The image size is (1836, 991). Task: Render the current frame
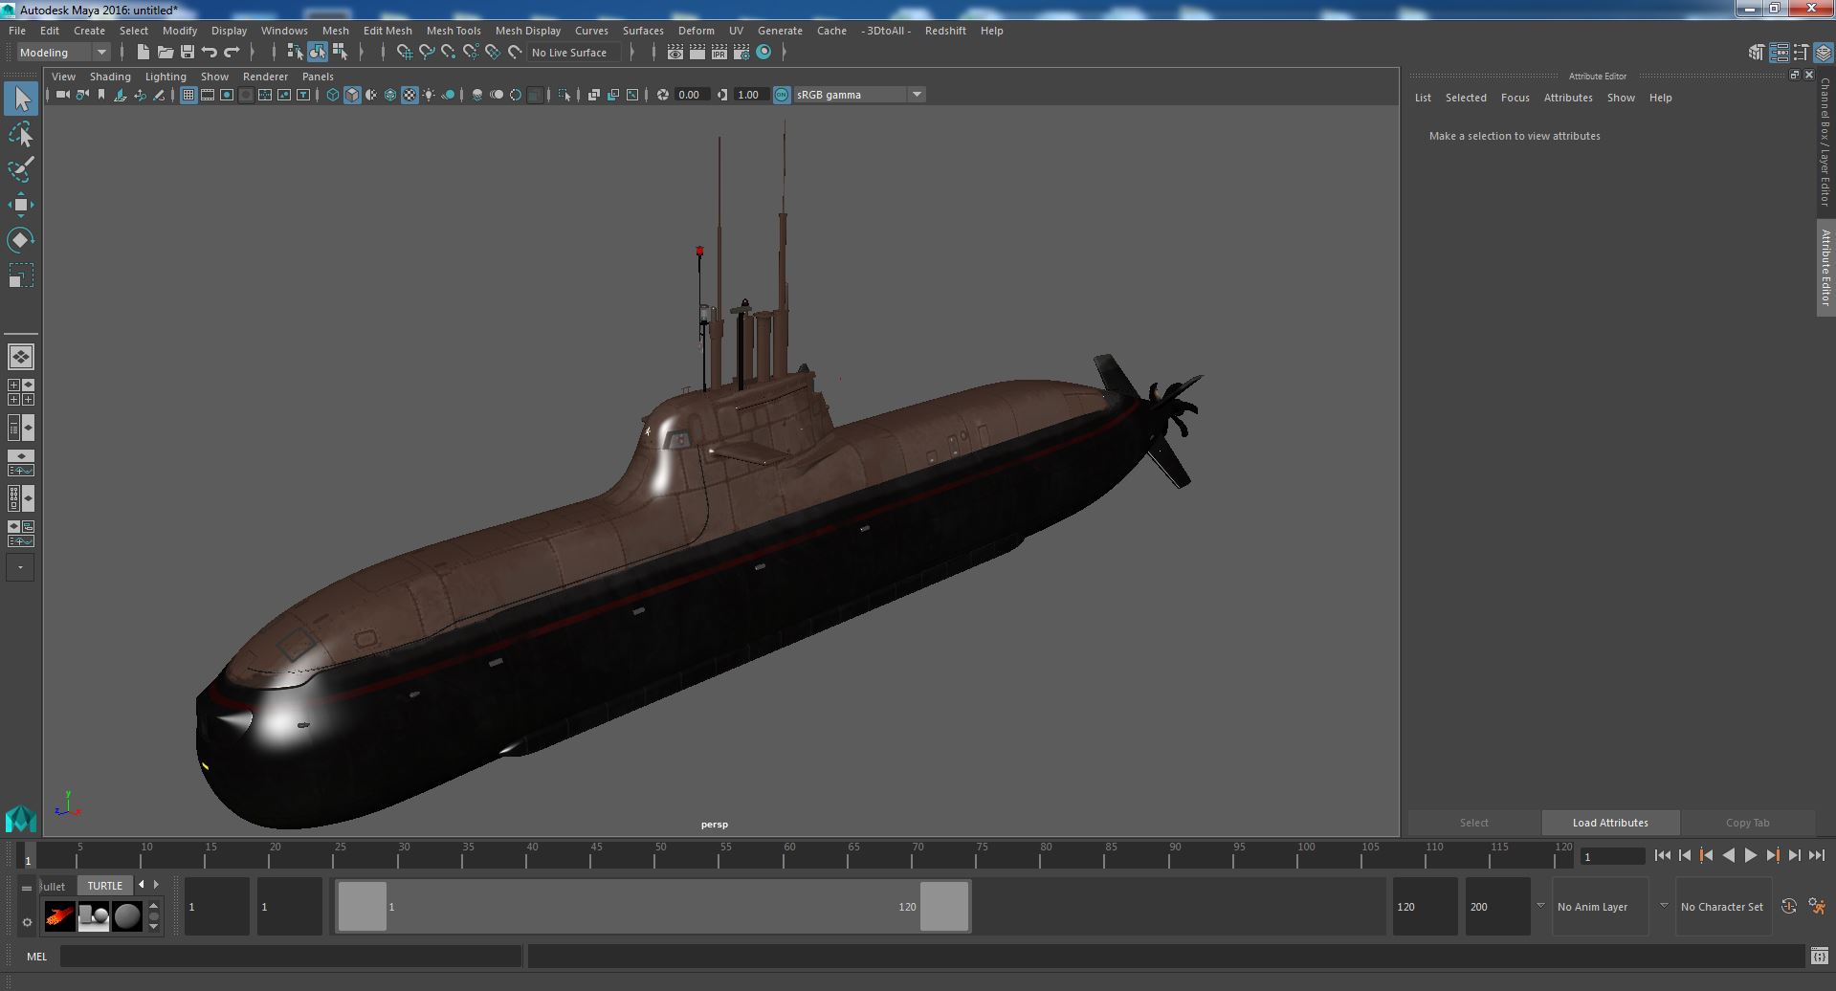point(697,53)
